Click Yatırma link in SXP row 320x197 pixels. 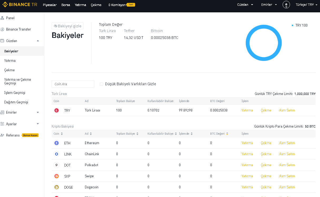(247, 176)
